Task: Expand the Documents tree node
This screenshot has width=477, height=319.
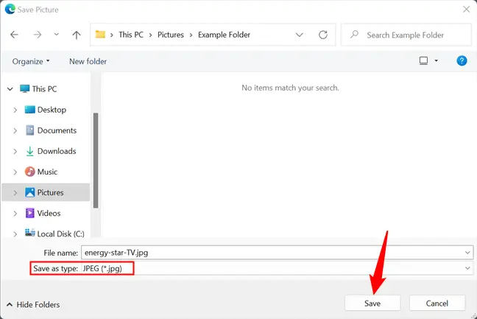Action: click(x=15, y=130)
